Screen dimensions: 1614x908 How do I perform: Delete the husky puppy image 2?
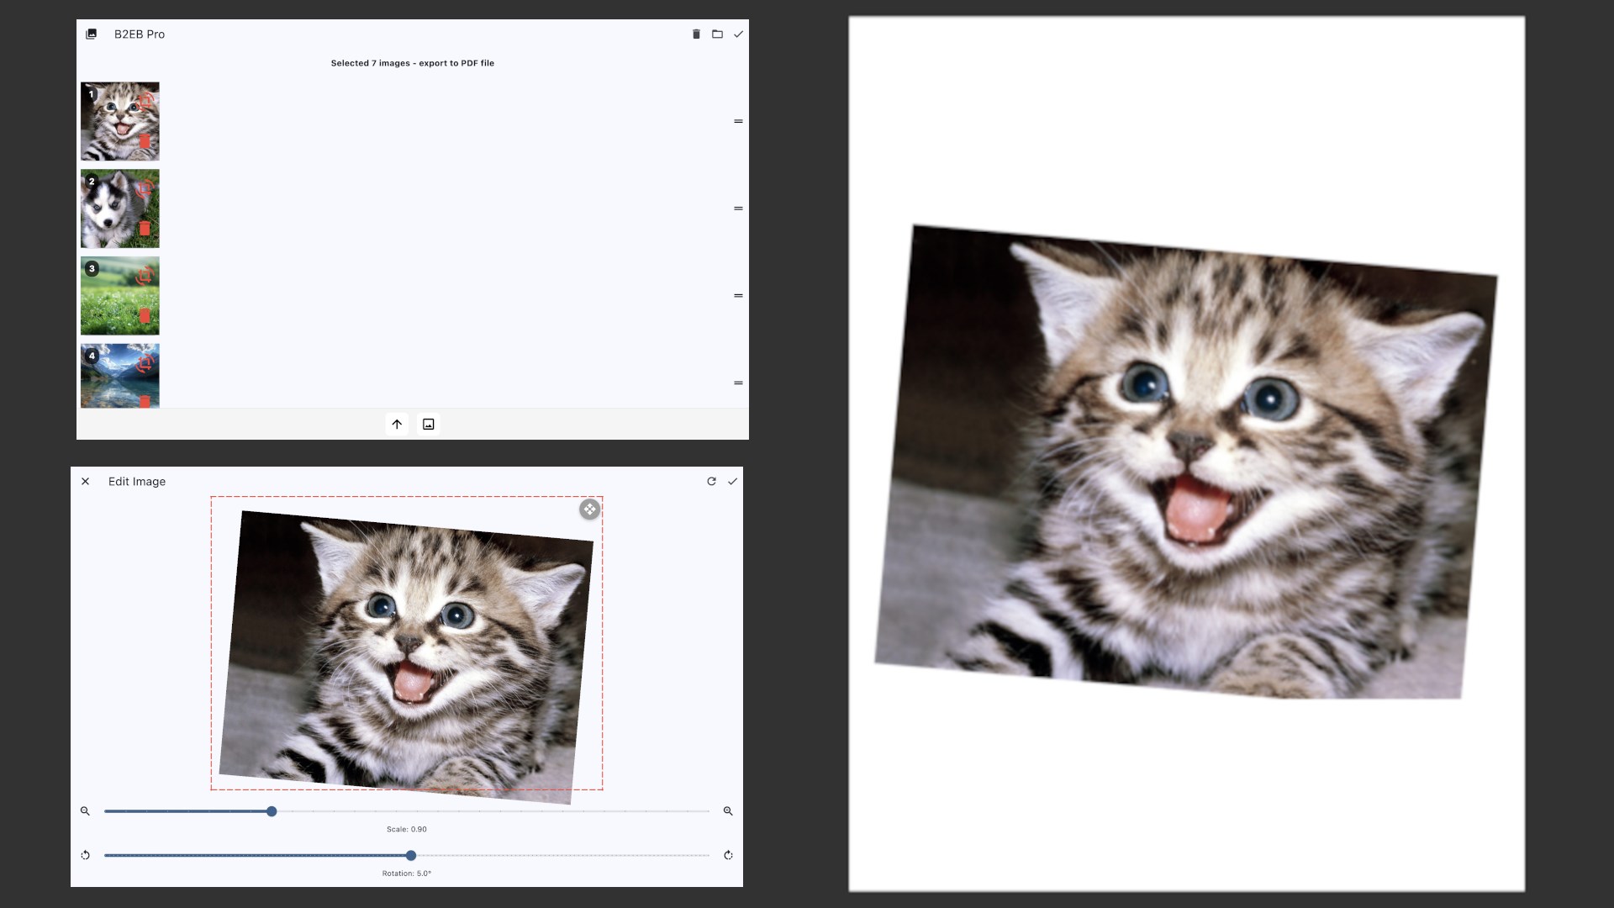(x=145, y=229)
